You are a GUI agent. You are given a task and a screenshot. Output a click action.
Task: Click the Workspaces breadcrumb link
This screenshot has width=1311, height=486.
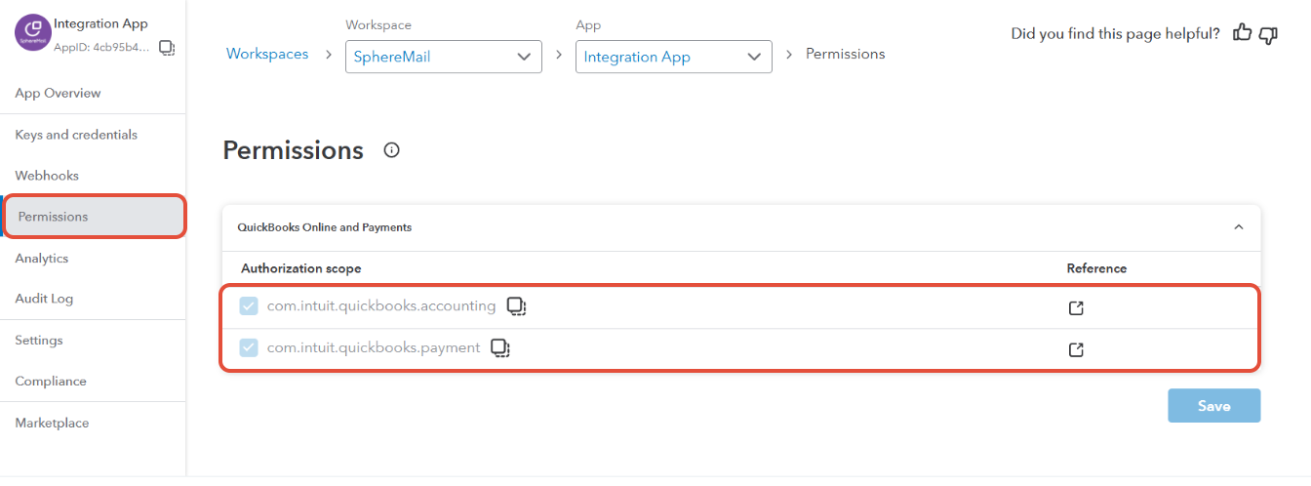[x=267, y=55]
